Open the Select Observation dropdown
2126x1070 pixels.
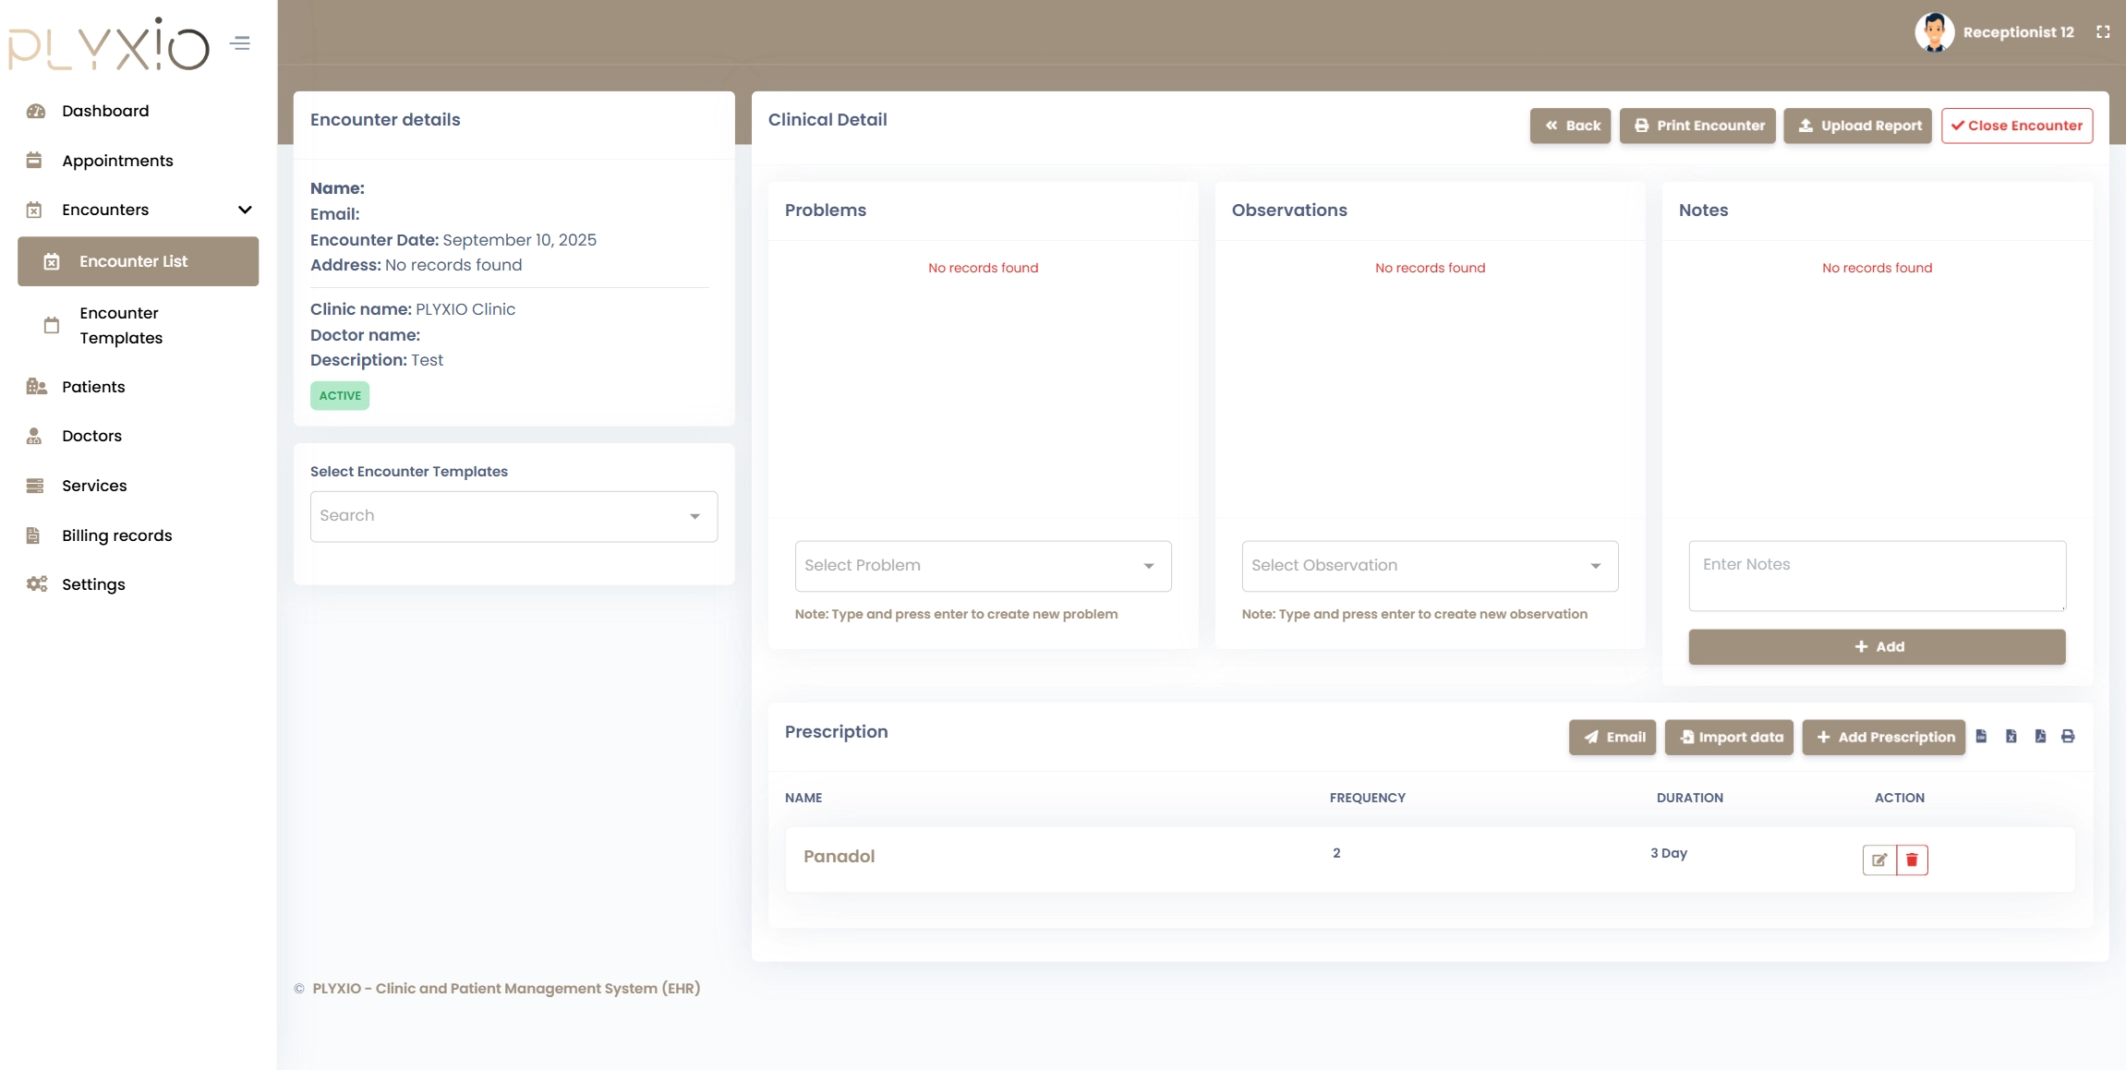click(1429, 566)
